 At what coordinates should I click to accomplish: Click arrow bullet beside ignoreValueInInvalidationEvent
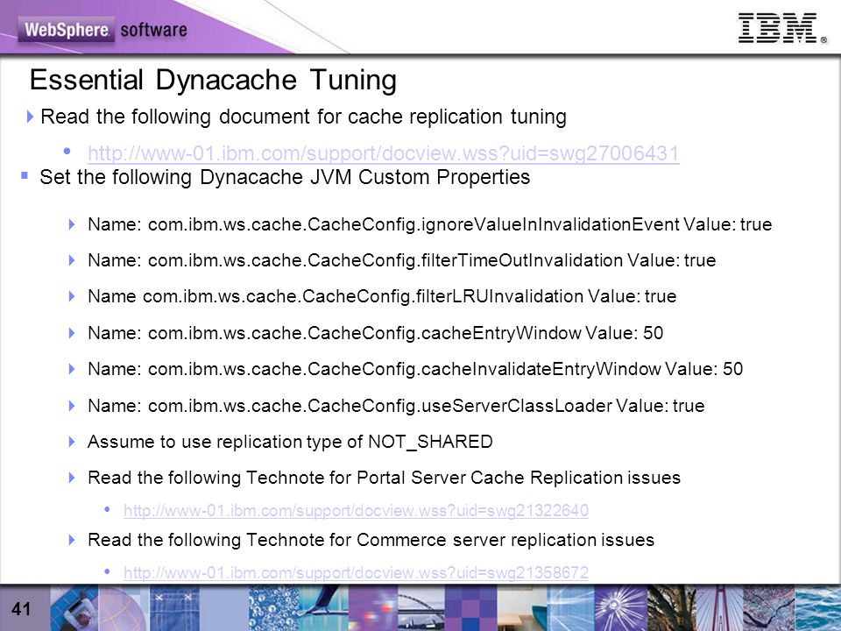click(x=72, y=224)
